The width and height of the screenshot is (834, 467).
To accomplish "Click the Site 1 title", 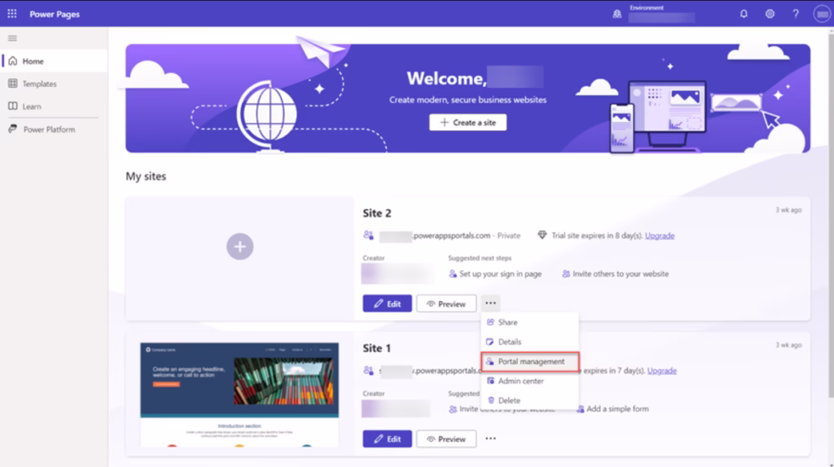I will (376, 348).
